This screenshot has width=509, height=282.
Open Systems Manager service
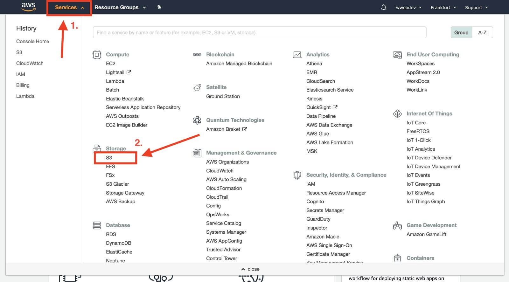[226, 232]
